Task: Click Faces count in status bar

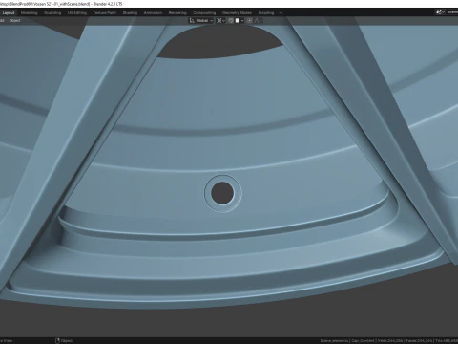Action: tap(419, 341)
